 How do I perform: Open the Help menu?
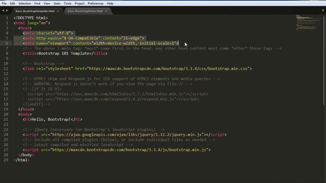(x=110, y=4)
